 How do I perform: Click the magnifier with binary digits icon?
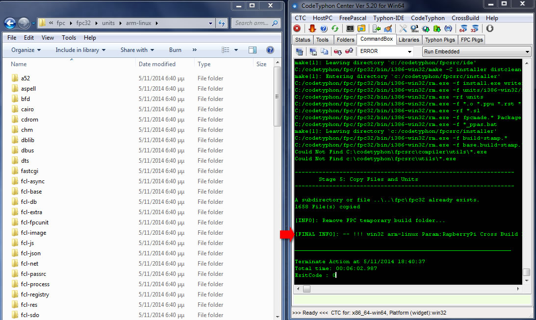coord(414,29)
